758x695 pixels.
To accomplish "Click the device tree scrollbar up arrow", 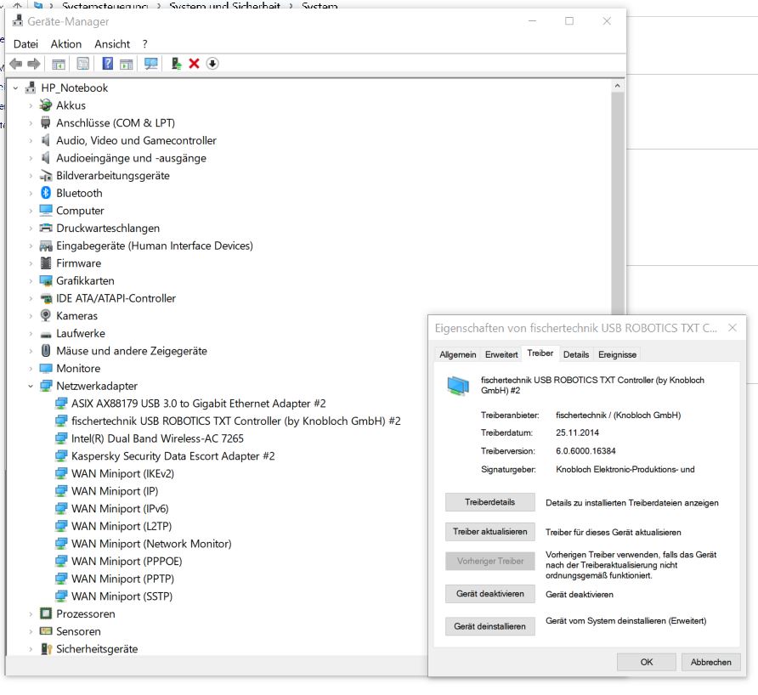I will 618,87.
